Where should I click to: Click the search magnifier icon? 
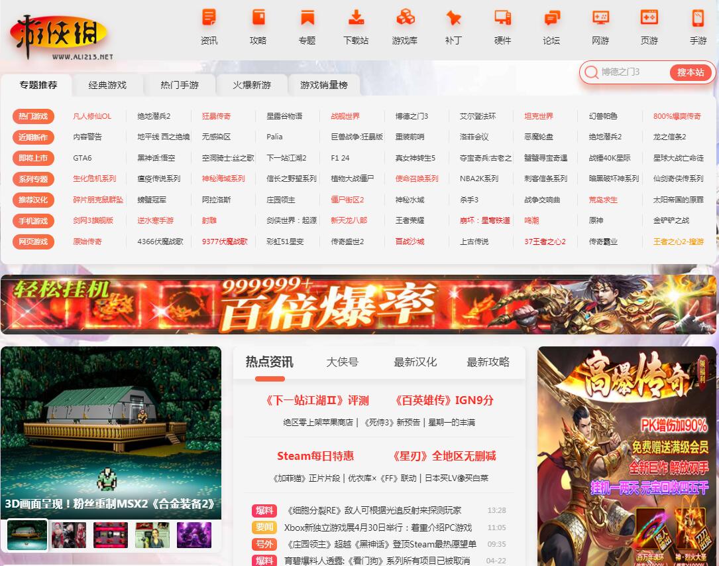click(591, 72)
